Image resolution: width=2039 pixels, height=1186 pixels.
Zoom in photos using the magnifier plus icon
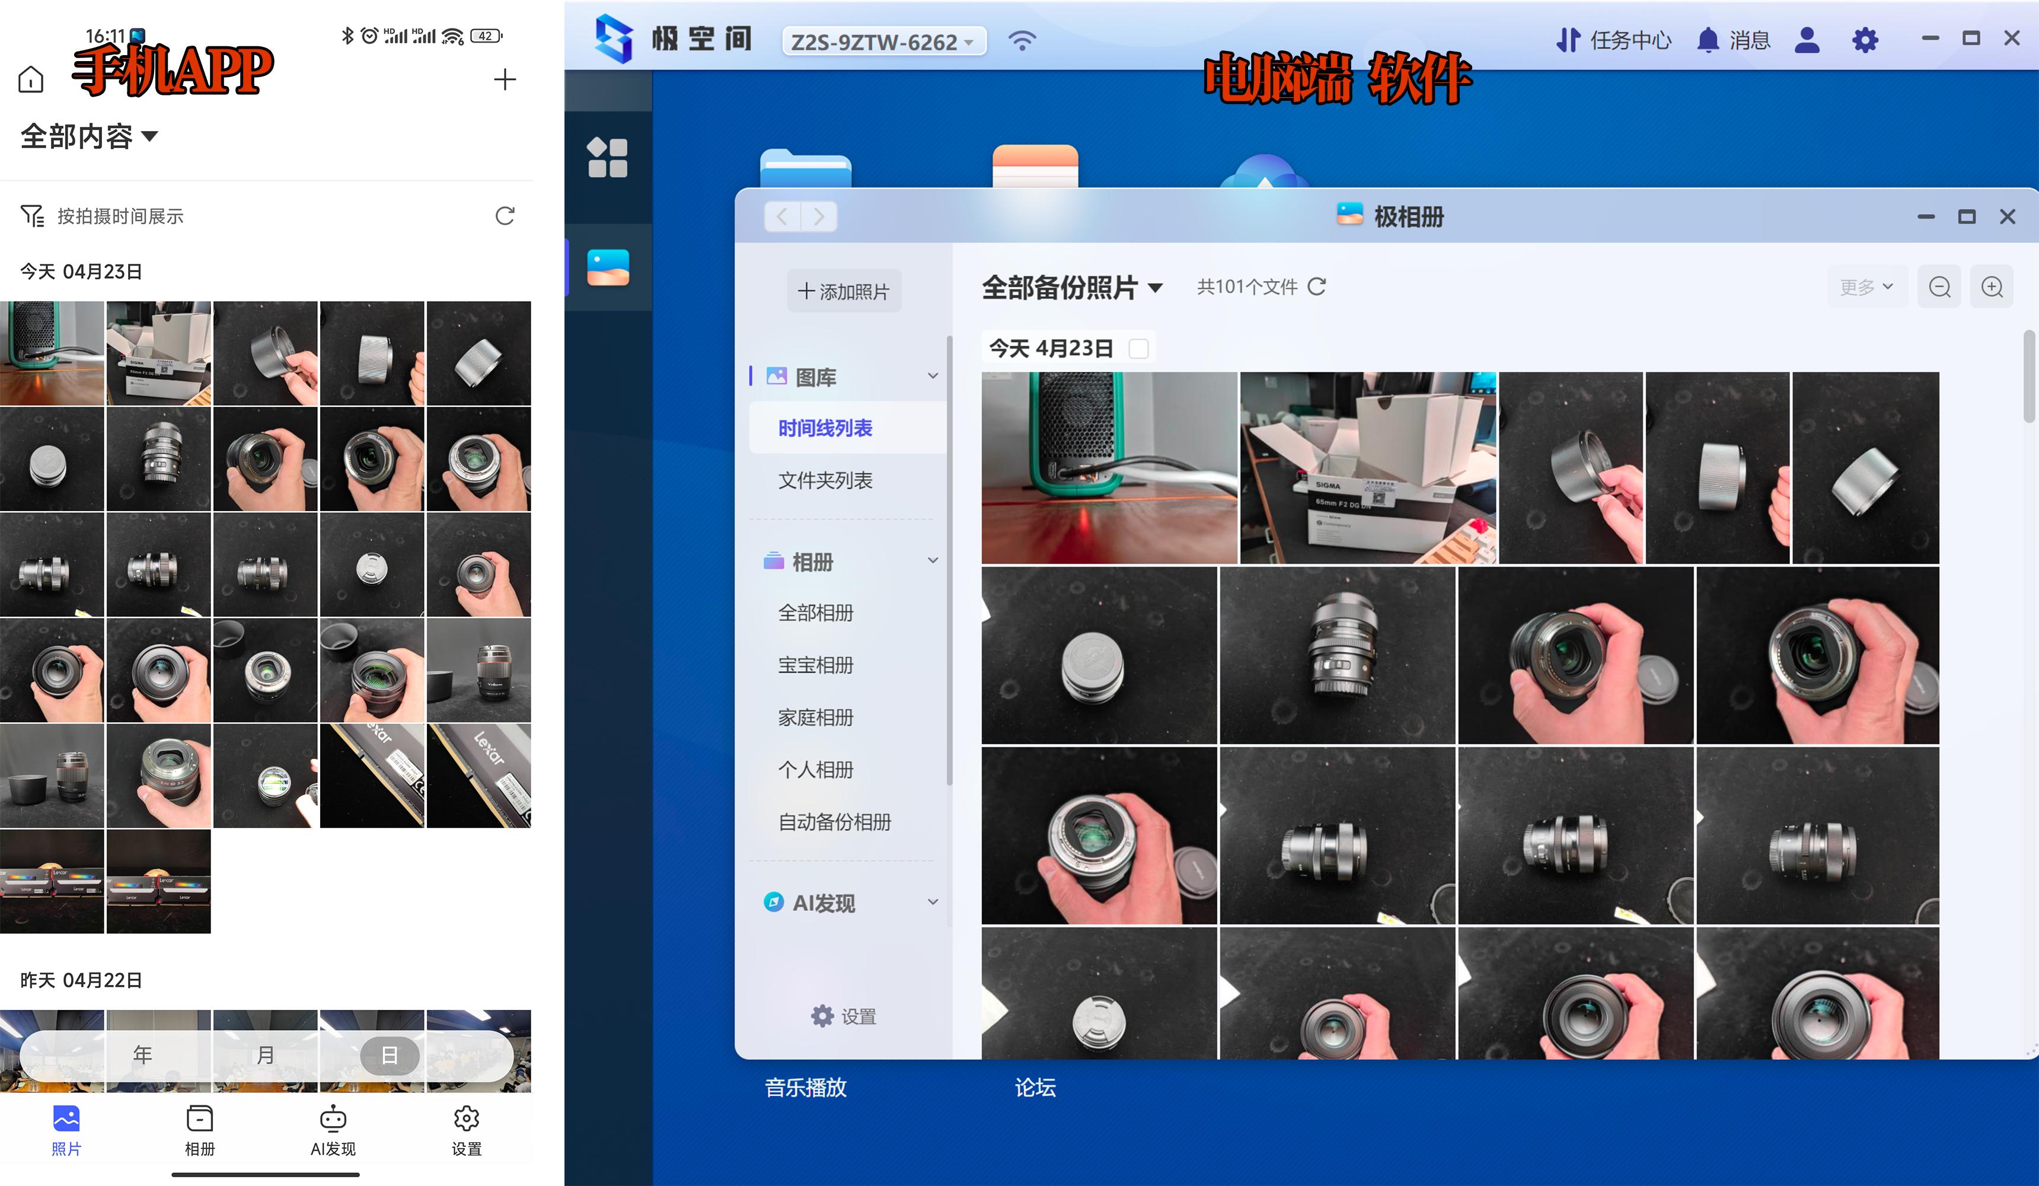pyautogui.click(x=1992, y=286)
